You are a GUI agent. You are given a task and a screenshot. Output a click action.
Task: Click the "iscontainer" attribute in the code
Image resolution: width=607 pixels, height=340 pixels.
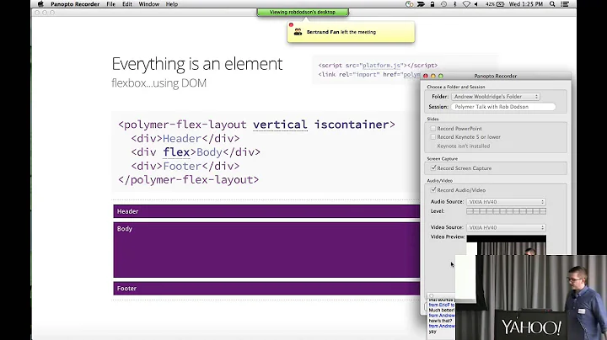351,125
